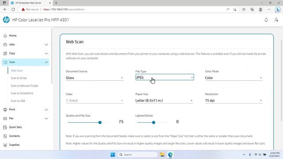283x159 pixels.
Task: Open browser settings ellipsis menu
Action: [269, 9]
